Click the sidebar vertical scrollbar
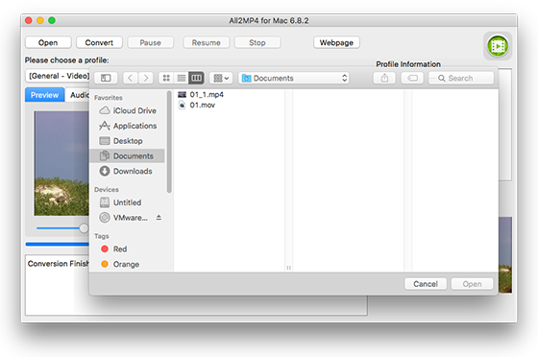This screenshot has width=538, height=357. 169,142
